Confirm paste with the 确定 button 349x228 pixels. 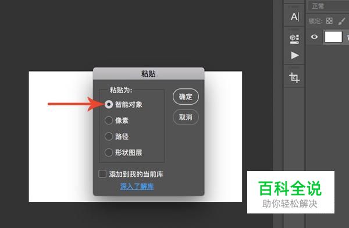(x=186, y=97)
